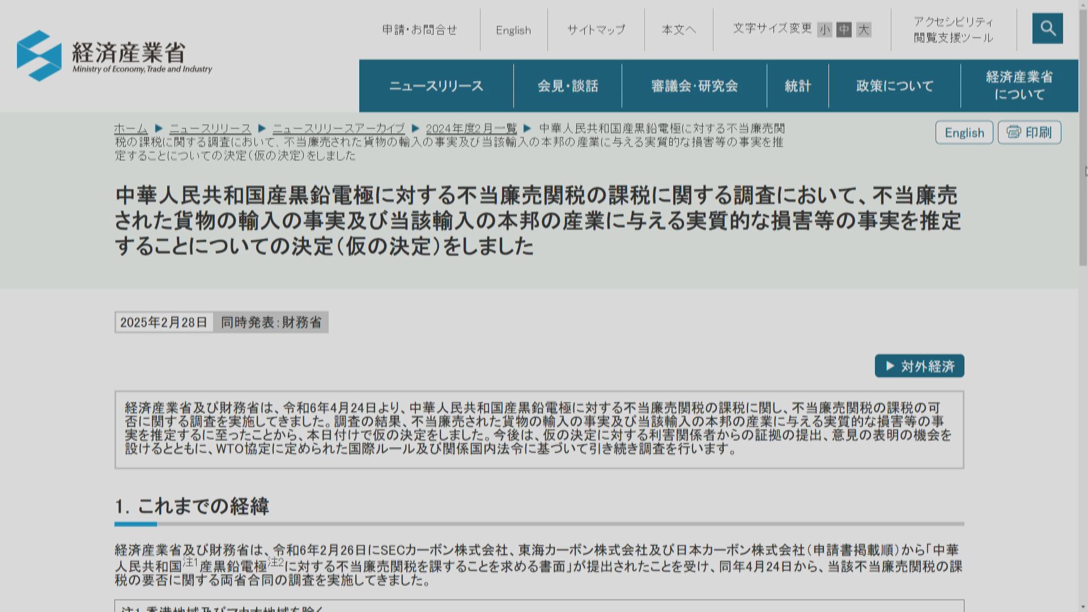
Task: Click the magnifying glass search icon
Action: point(1047,28)
